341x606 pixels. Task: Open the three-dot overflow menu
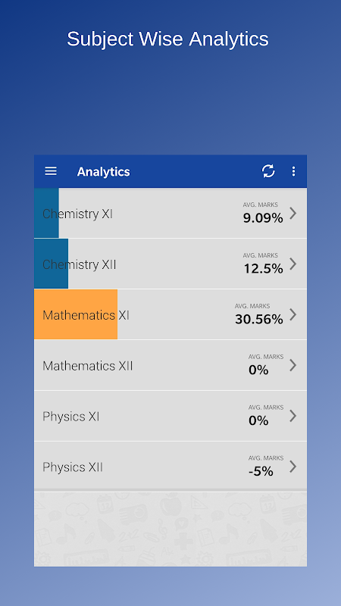tap(293, 171)
